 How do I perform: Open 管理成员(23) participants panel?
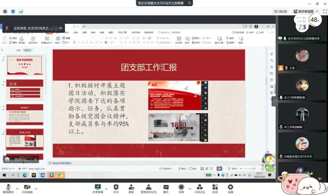pos(149,189)
